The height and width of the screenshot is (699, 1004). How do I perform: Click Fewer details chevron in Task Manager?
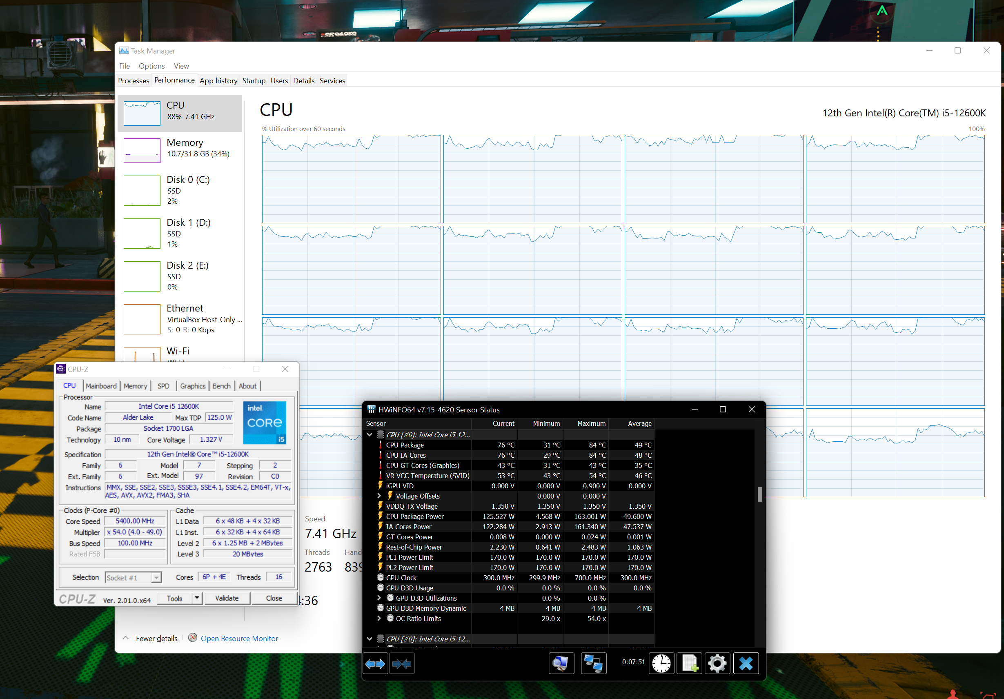pyautogui.click(x=125, y=638)
